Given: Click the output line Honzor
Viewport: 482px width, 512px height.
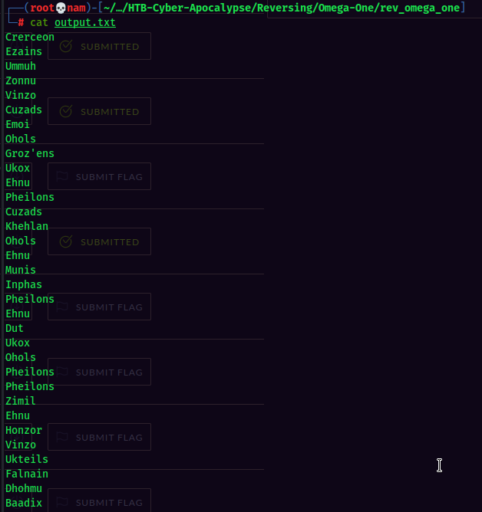Looking at the screenshot, I should [24, 430].
